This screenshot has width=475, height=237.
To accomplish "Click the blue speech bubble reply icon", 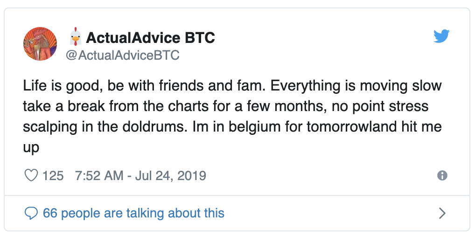I will pos(31,213).
